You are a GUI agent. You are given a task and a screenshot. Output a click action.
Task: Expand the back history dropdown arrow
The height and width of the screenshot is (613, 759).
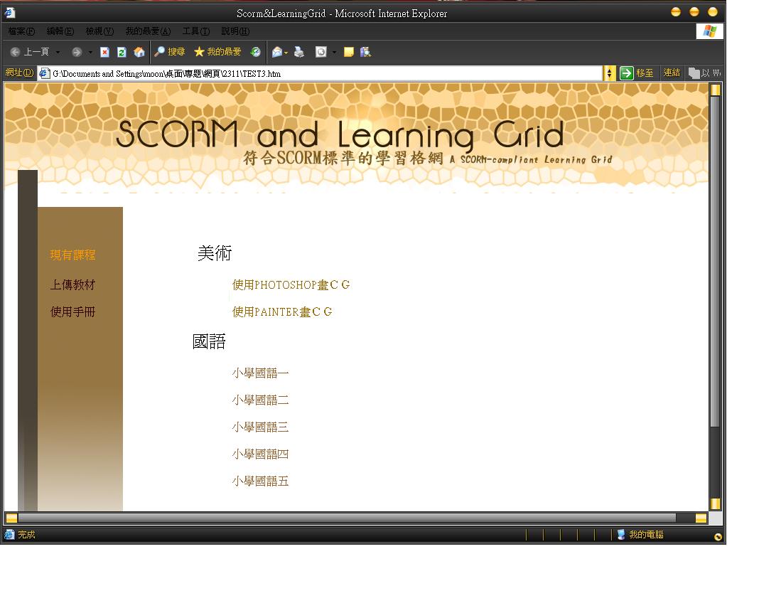coord(58,52)
